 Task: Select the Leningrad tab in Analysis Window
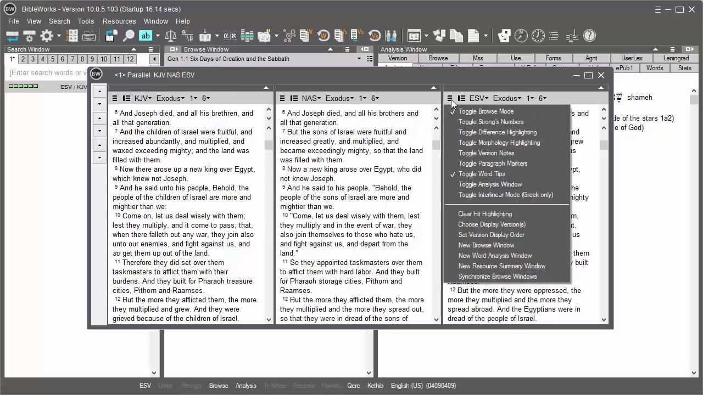(x=676, y=58)
